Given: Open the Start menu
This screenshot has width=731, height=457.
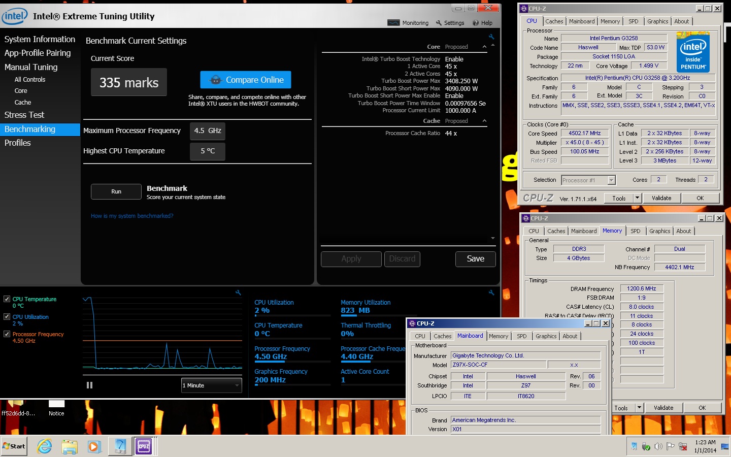Looking at the screenshot, I should (14, 446).
